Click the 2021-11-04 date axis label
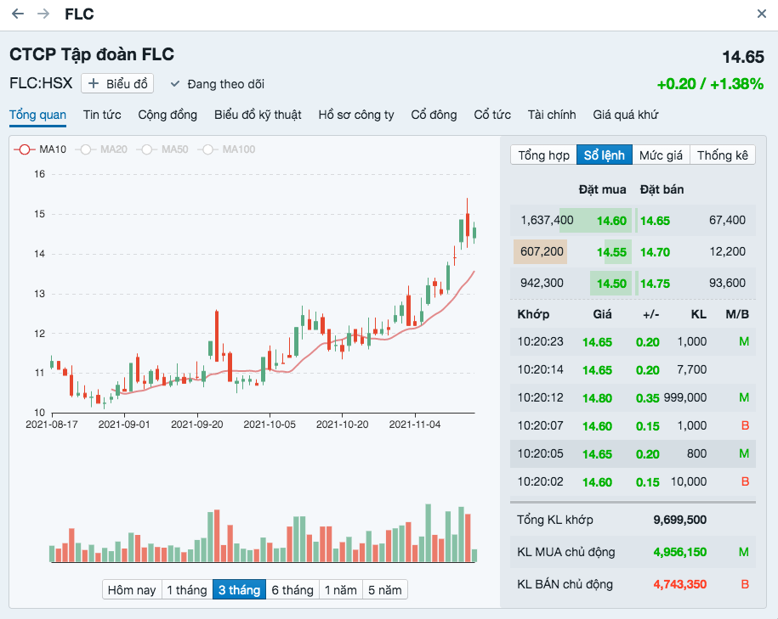Screen dimensions: 778x619 [x=415, y=425]
